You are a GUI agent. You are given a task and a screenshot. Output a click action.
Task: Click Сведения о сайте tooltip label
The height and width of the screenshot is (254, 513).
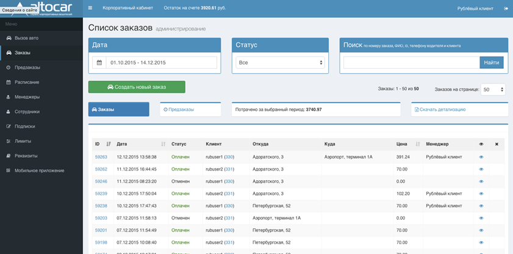click(20, 10)
